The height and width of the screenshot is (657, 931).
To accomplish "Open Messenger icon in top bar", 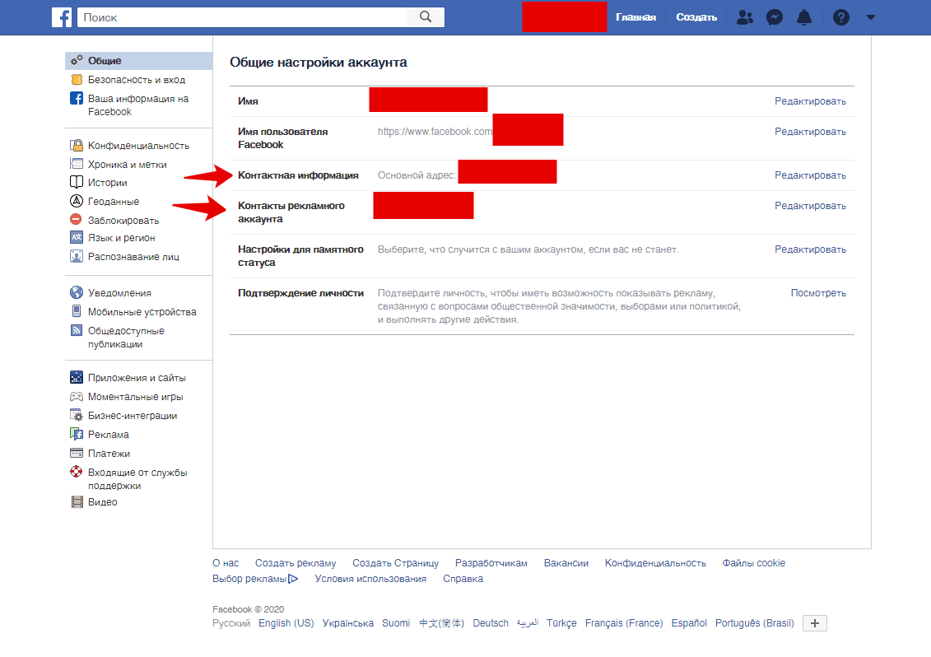I will [x=775, y=17].
